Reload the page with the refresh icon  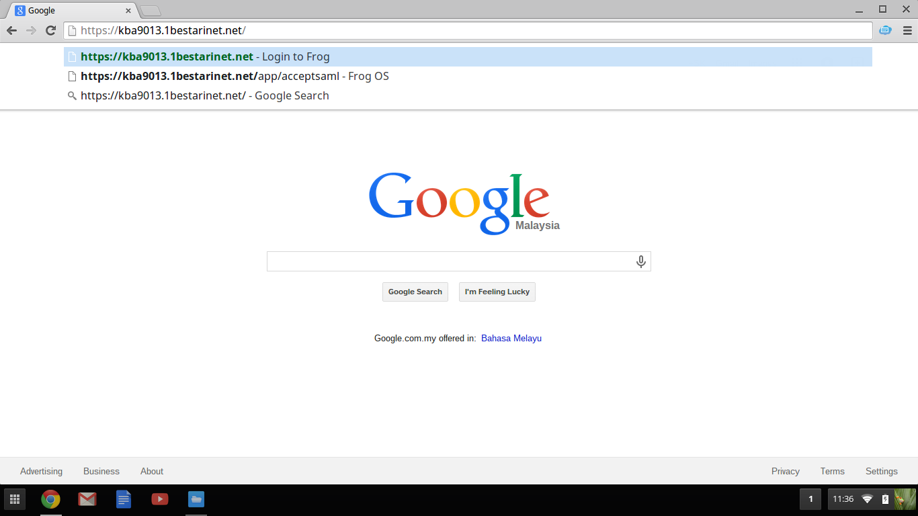(50, 30)
